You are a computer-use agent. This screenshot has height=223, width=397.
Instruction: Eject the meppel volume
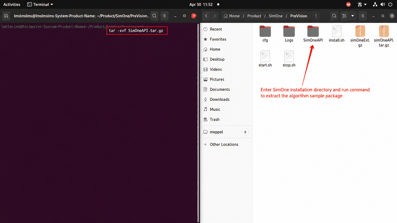click(245, 132)
